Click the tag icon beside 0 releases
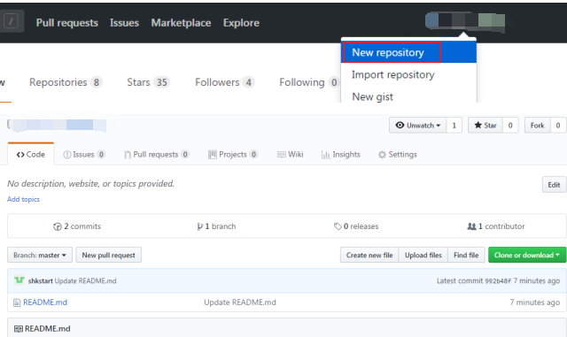This screenshot has height=337, width=567. click(x=338, y=226)
